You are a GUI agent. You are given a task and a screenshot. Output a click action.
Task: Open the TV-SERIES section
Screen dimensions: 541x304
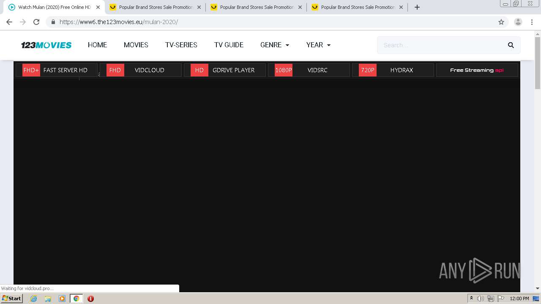181,45
